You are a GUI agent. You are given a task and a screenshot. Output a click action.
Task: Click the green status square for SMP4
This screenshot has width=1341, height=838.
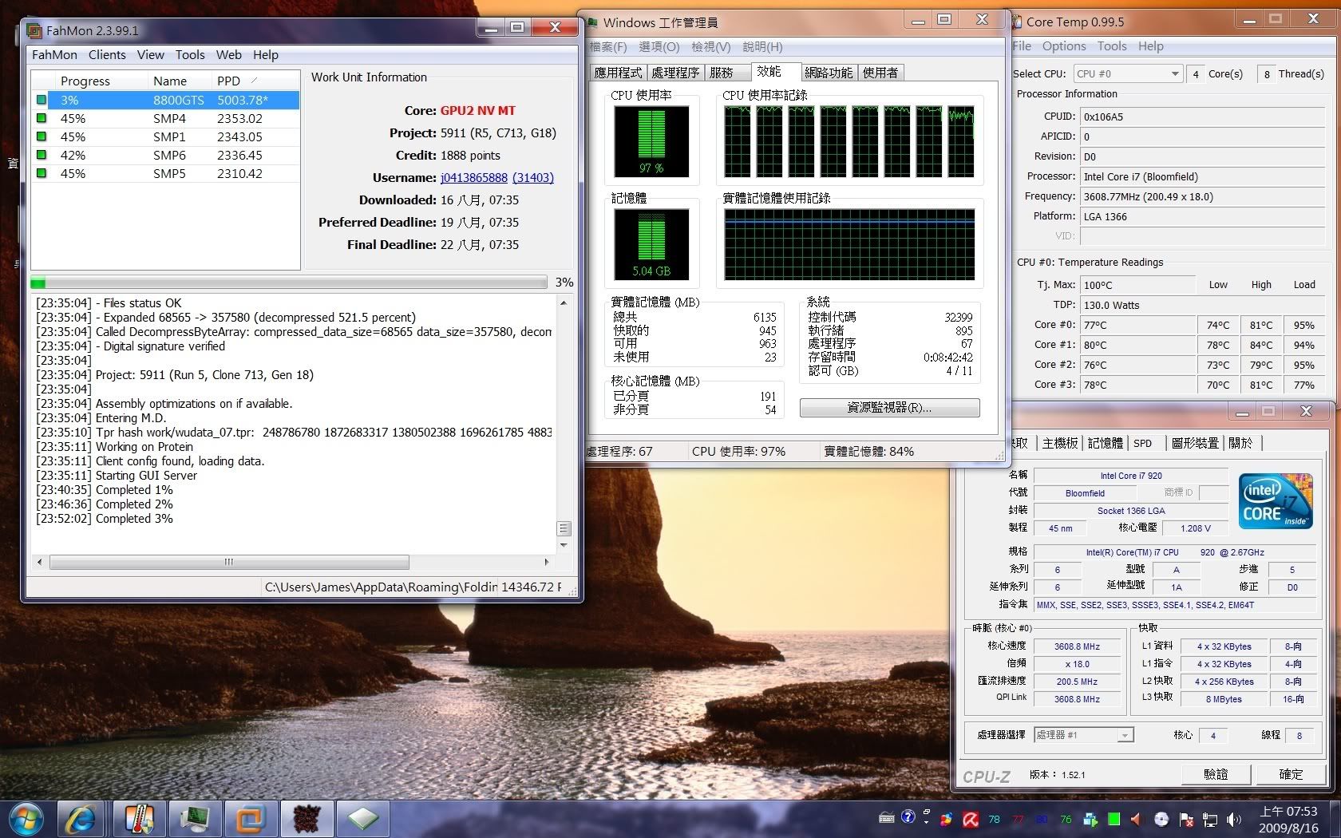pyautogui.click(x=41, y=118)
